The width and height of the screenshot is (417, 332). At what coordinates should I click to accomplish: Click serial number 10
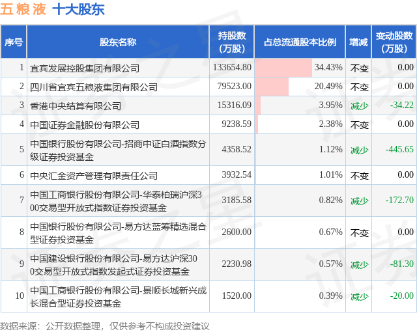click(x=20, y=296)
